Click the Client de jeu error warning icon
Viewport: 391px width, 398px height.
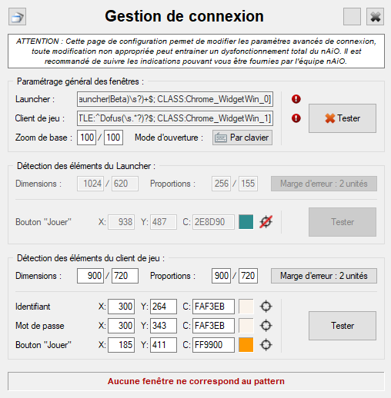[x=296, y=118]
